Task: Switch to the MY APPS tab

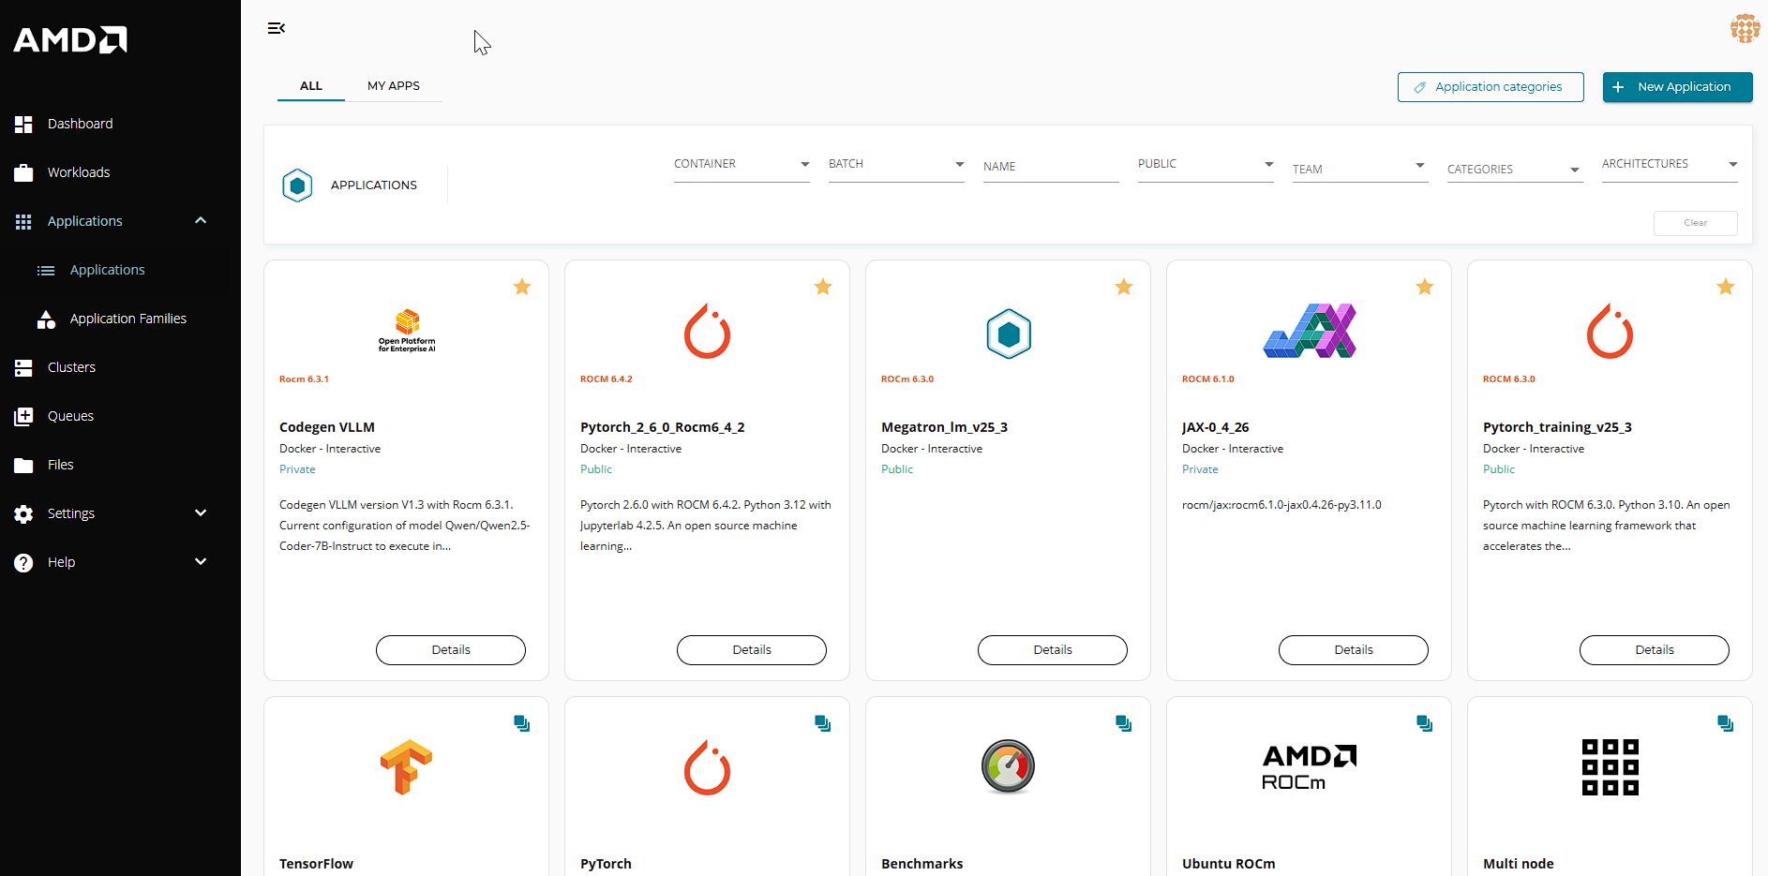Action: (x=394, y=85)
